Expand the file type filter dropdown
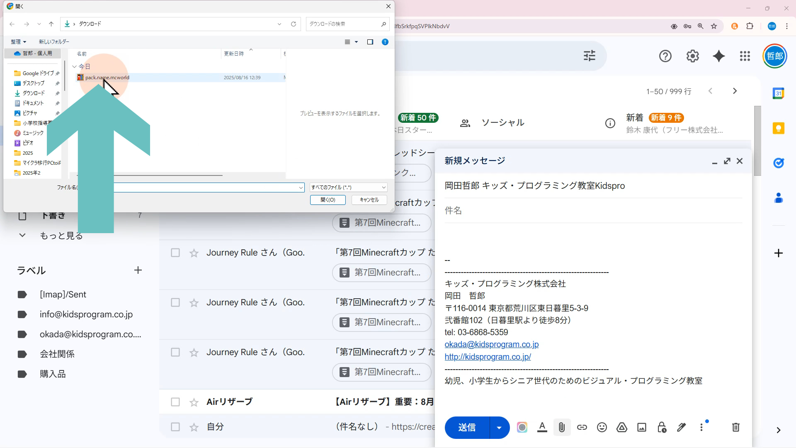The image size is (796, 448). (x=348, y=187)
